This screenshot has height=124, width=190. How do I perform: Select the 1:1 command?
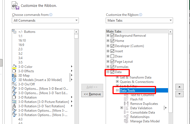click(20, 36)
